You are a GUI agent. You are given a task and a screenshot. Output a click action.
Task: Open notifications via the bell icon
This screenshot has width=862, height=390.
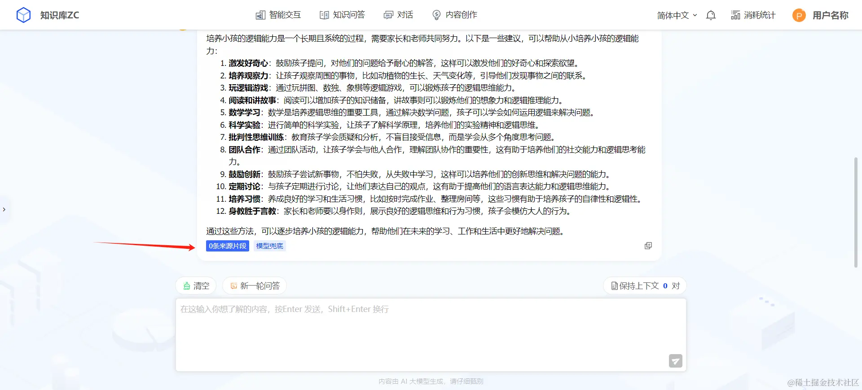click(x=711, y=15)
